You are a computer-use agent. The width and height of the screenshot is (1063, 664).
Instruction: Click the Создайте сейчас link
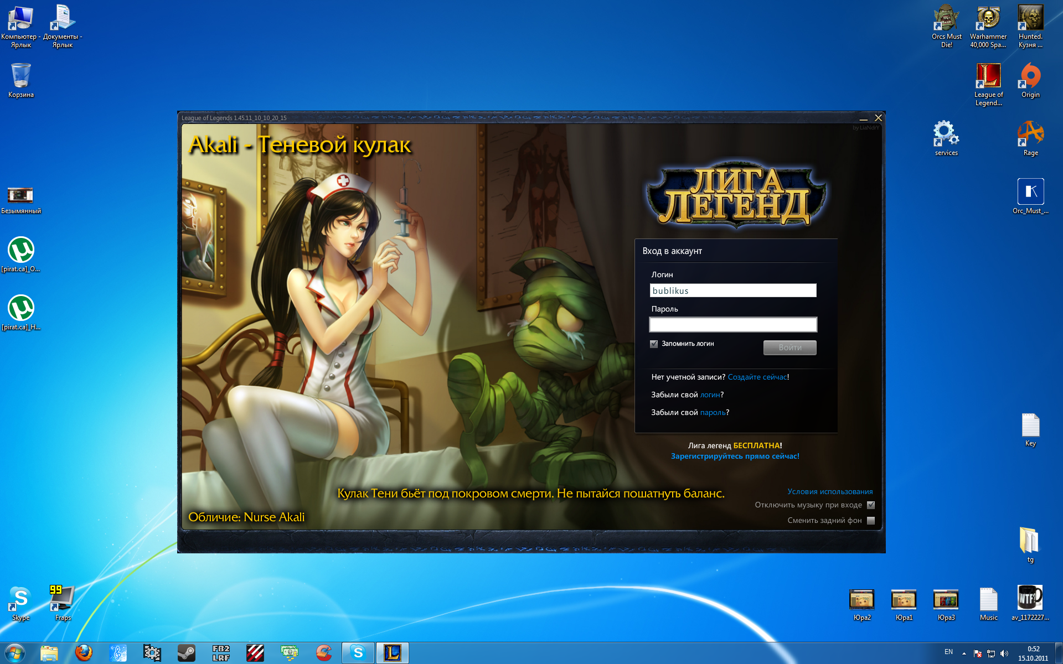pyautogui.click(x=757, y=377)
